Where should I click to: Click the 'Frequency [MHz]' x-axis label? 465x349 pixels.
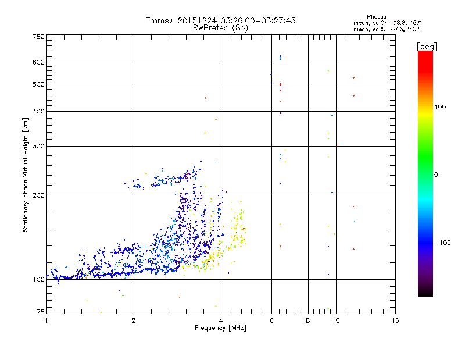(x=220, y=328)
